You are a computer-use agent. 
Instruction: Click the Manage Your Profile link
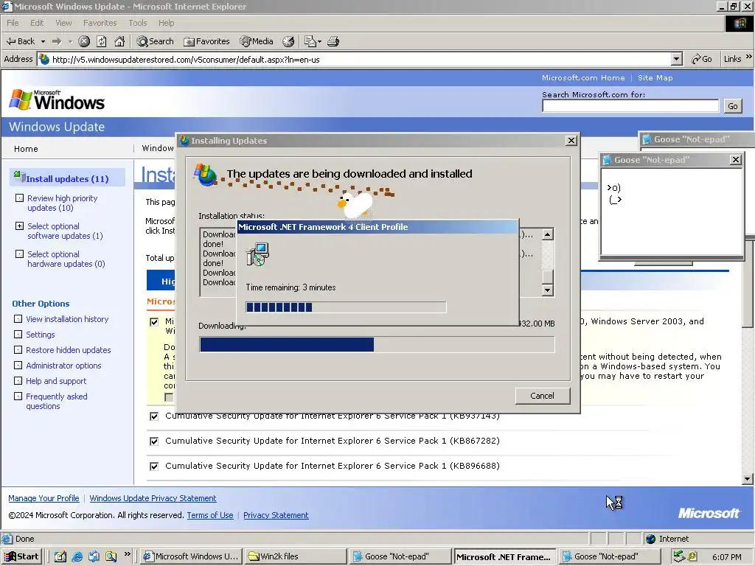(x=44, y=498)
